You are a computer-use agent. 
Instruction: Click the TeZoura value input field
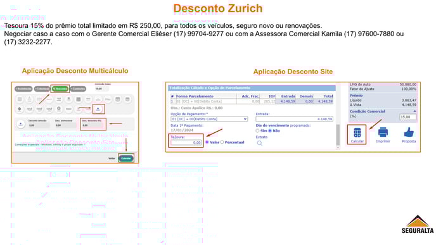(186, 142)
